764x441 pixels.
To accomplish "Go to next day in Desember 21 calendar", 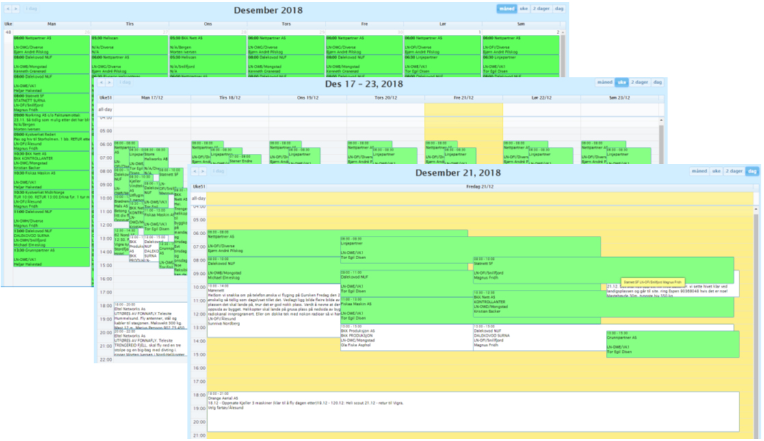I will click(202, 171).
